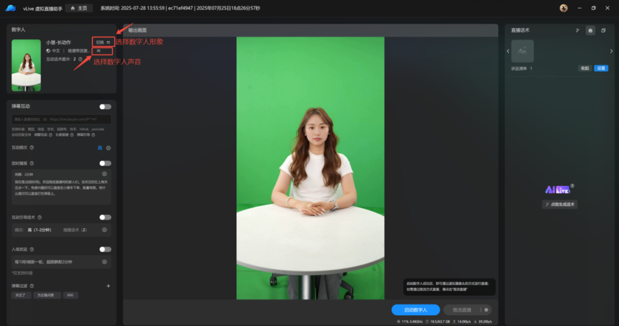
Task: Click the 启动数字人 button
Action: pyautogui.click(x=415, y=310)
